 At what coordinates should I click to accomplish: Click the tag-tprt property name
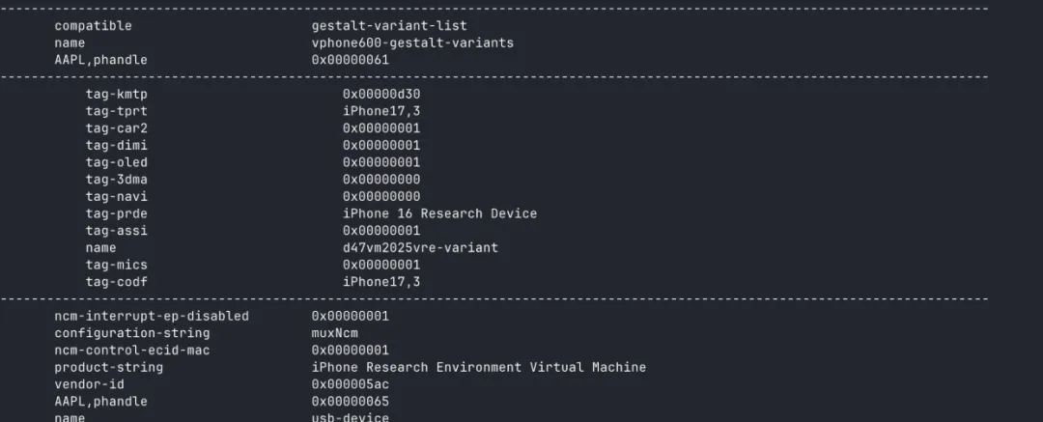pyautogui.click(x=116, y=111)
